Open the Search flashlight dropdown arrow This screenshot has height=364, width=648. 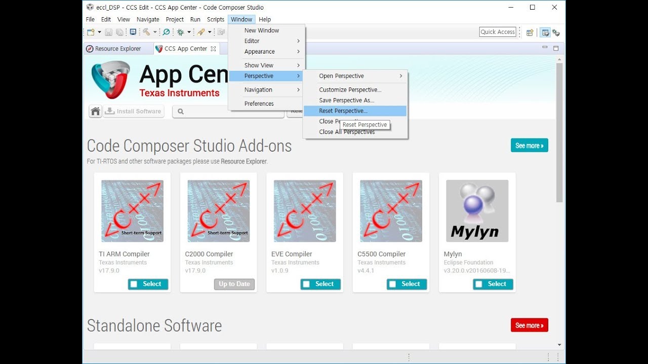210,32
